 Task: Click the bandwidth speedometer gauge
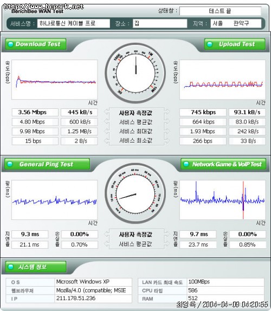pyautogui.click(x=135, y=73)
